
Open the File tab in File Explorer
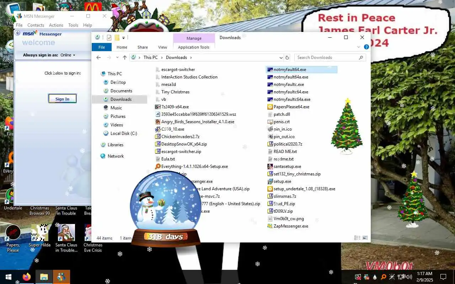pos(102,47)
